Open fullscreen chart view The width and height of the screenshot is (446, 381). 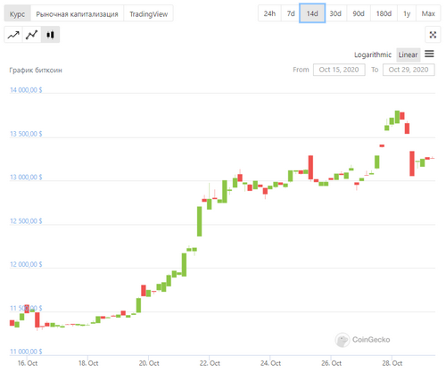(433, 35)
